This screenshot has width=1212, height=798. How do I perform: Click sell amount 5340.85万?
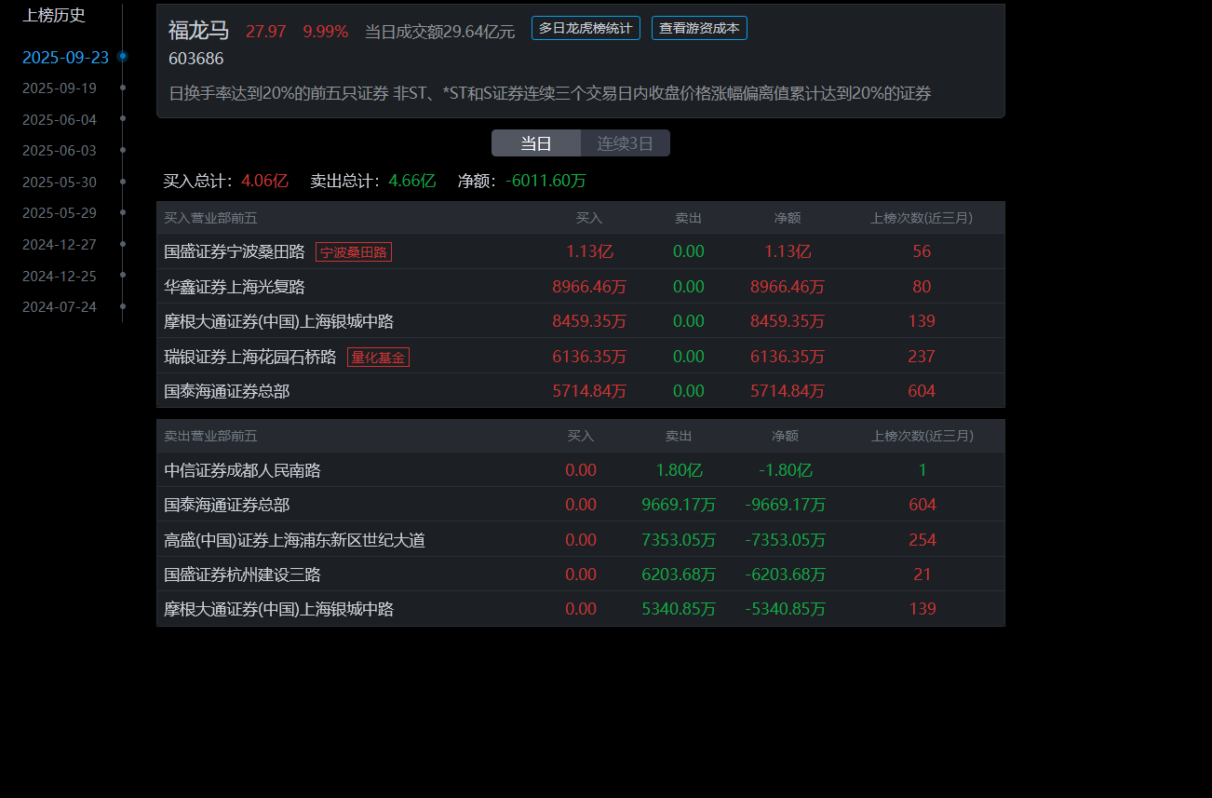pos(679,609)
